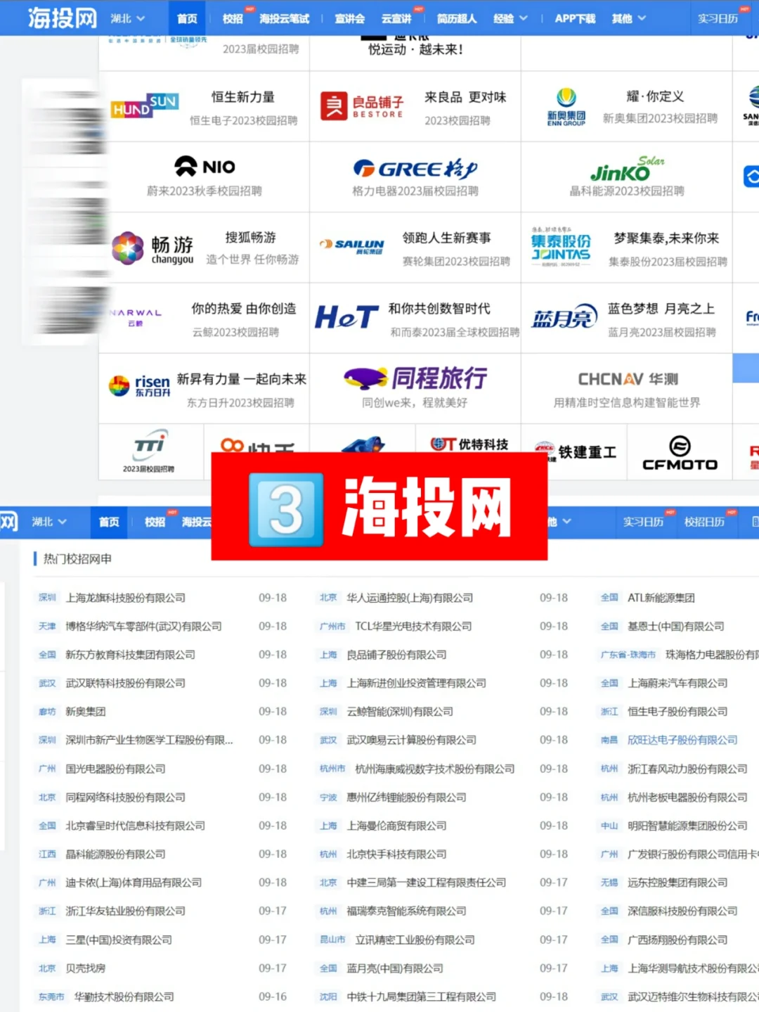
Task: Click the CHCNAV 华测 logo
Action: click(x=628, y=379)
